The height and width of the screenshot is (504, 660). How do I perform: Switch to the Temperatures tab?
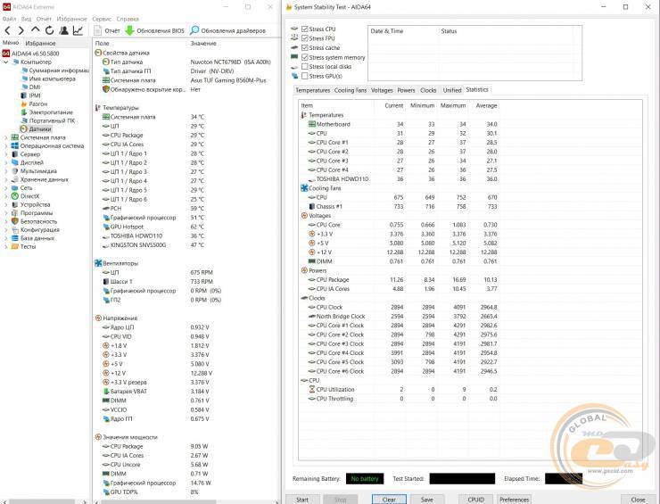tap(313, 90)
